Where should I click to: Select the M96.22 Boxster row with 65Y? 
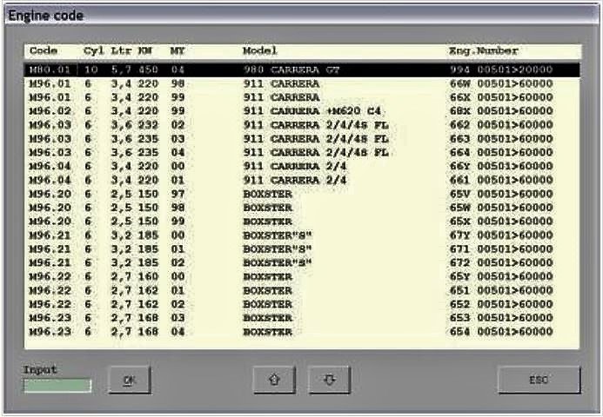302,277
